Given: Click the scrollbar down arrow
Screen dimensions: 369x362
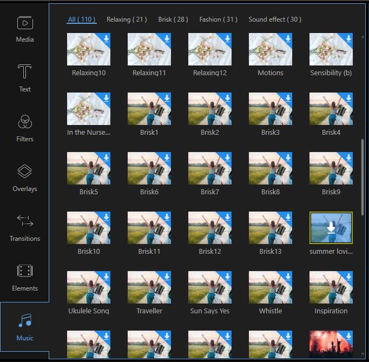Looking at the screenshot, I should pyautogui.click(x=363, y=354).
